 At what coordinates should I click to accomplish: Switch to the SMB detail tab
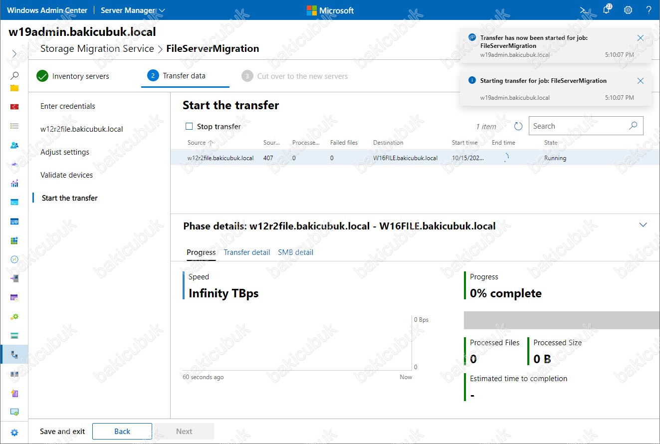pos(296,252)
